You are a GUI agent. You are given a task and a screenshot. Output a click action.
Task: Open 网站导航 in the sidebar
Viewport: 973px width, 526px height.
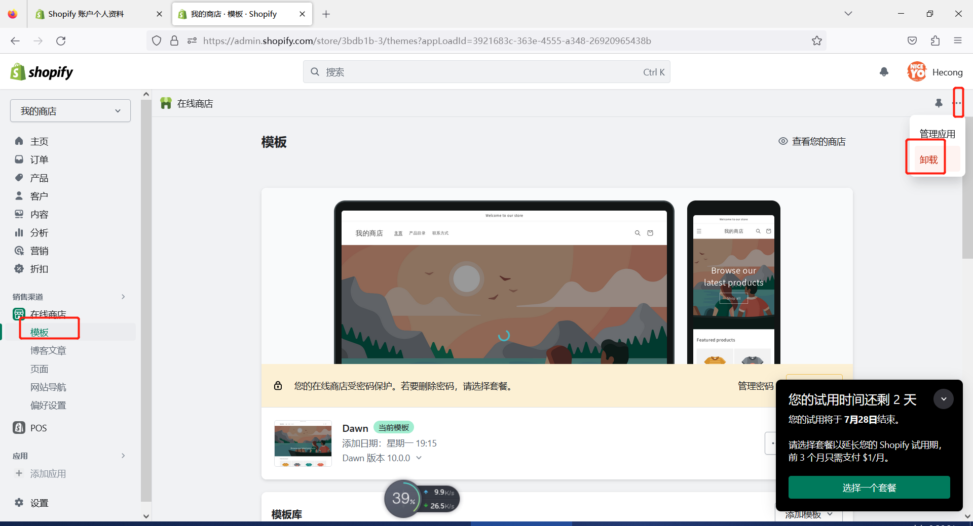[x=48, y=387]
